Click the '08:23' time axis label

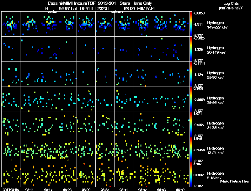click(x=67, y=189)
